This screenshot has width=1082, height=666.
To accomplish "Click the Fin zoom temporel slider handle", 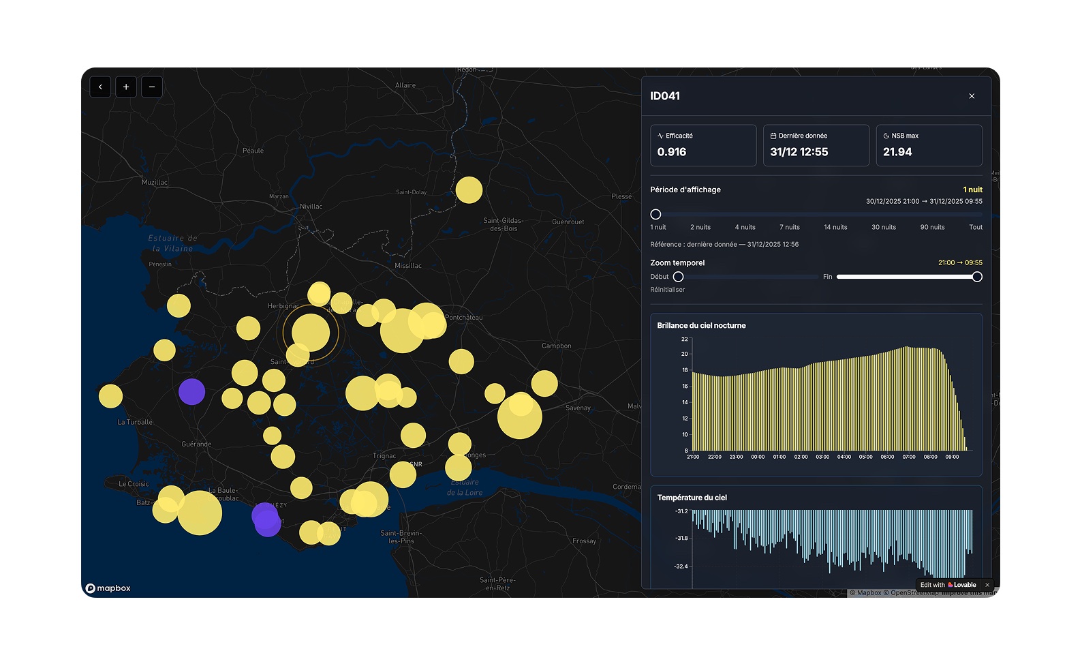I will 977,277.
